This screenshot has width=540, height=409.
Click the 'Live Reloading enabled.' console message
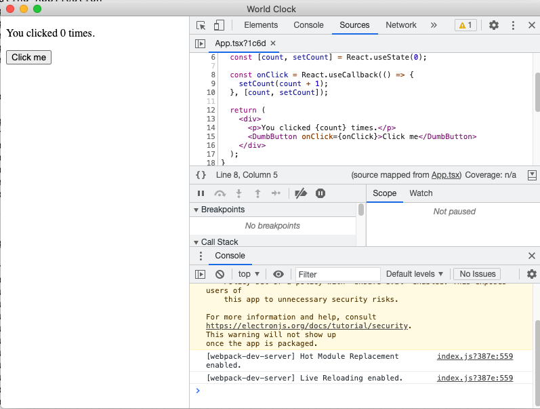(x=304, y=378)
